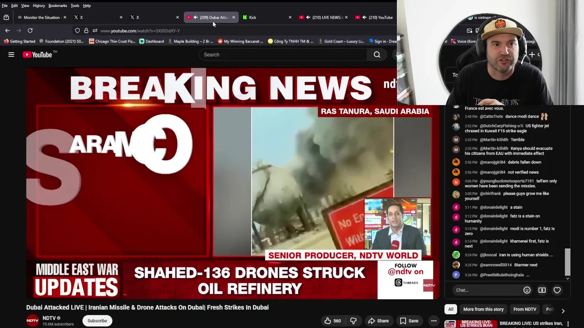
Task: Open the Getting Started bookmark
Action: pyautogui.click(x=19, y=41)
